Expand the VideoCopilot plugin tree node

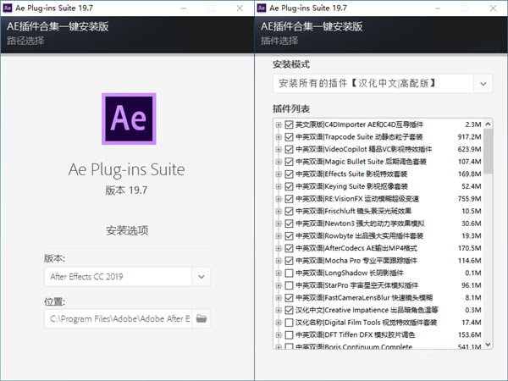coord(279,149)
